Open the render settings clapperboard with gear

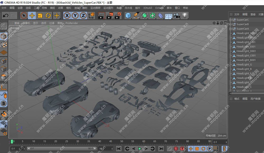click(117, 16)
